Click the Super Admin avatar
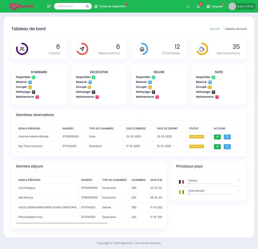Viewport: 258px width, 249px height. click(x=232, y=6)
